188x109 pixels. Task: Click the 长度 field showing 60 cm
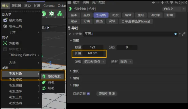(x=93, y=53)
